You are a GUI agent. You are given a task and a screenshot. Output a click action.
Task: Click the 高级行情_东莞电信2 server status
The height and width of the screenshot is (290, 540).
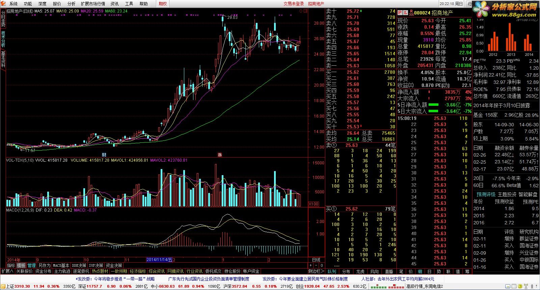coord(425,286)
